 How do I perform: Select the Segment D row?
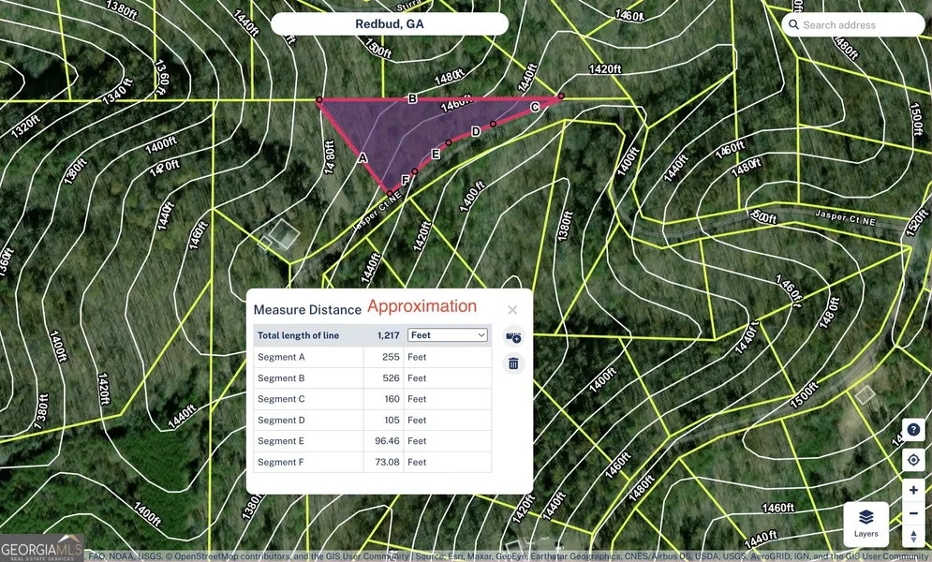373,420
